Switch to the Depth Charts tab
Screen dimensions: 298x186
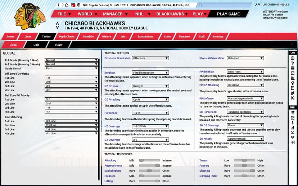[x=67, y=36]
